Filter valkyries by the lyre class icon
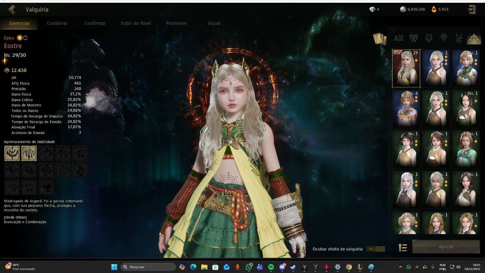This screenshot has width=485, height=273. pyautogui.click(x=429, y=38)
